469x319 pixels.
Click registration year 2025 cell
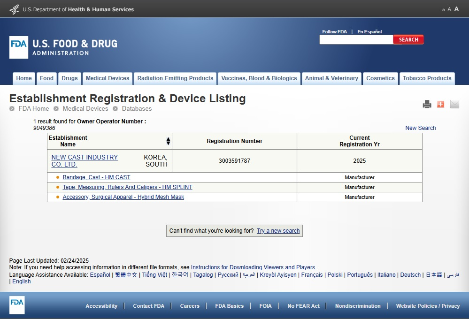[360, 161]
